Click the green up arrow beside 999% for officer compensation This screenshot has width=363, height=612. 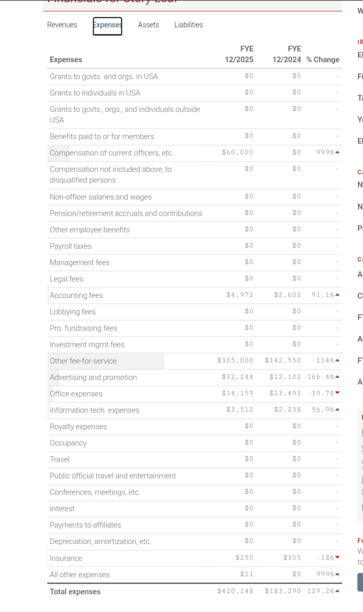(337, 152)
